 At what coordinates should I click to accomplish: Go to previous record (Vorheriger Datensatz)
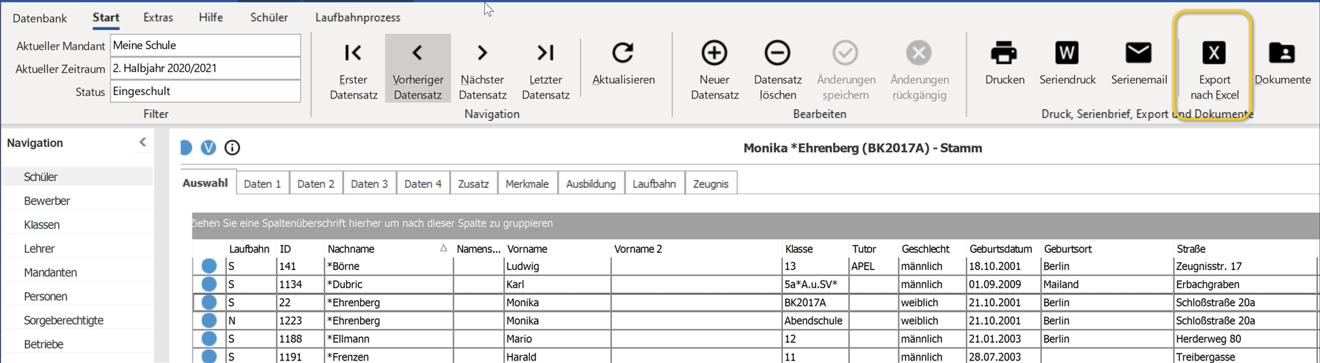(418, 69)
